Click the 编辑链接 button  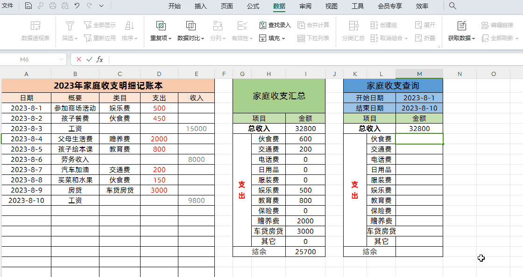click(x=497, y=25)
